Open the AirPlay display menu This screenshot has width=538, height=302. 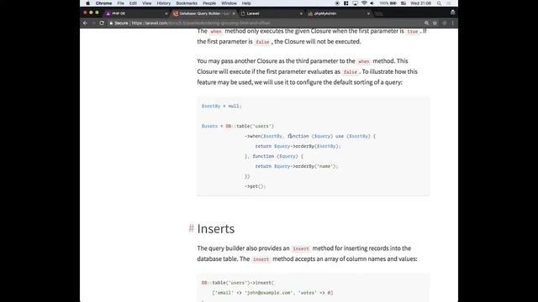(355, 3)
